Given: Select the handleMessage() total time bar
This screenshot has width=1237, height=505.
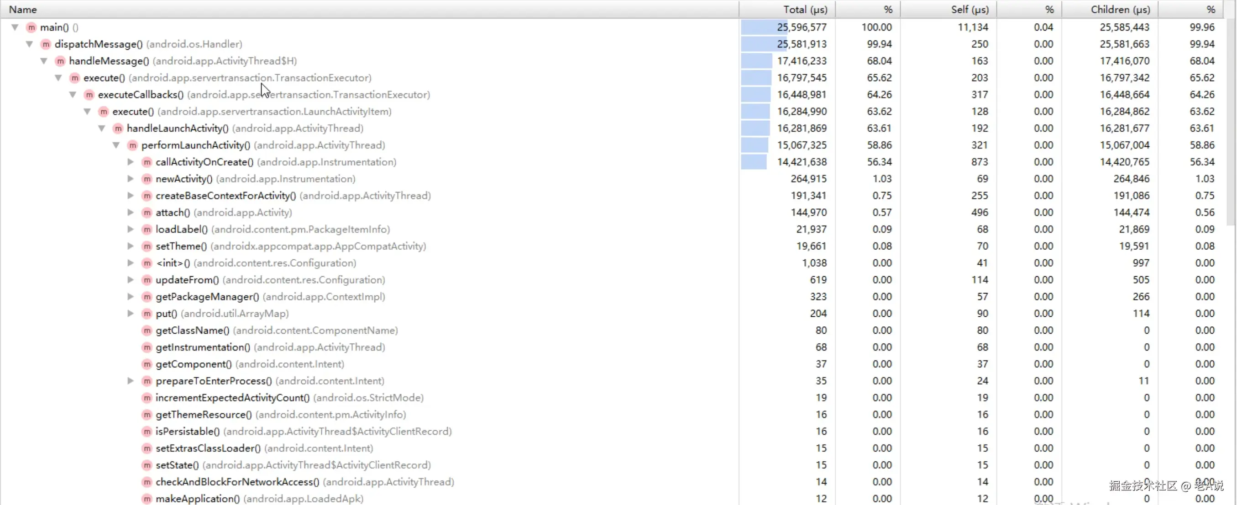Looking at the screenshot, I should tap(756, 61).
